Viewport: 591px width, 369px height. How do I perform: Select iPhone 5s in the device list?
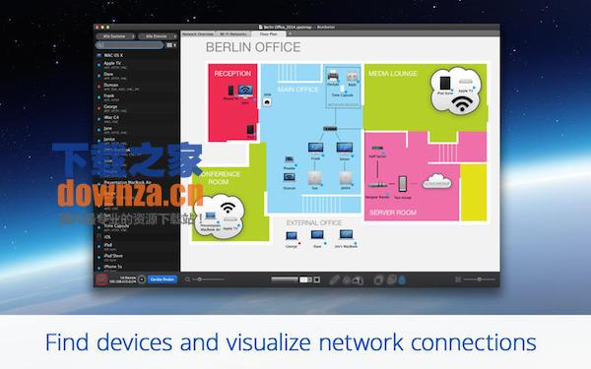click(x=137, y=268)
